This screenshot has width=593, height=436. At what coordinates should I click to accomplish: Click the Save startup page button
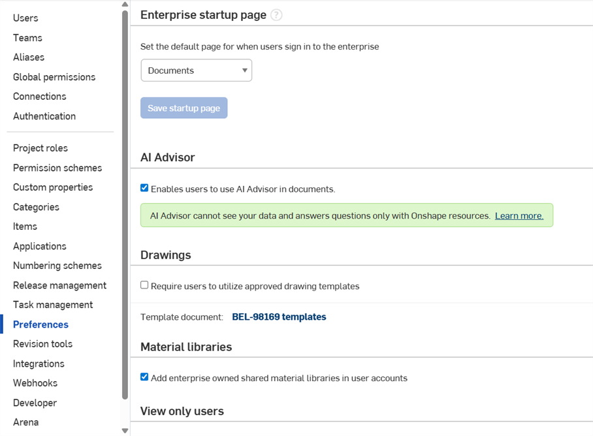pyautogui.click(x=184, y=108)
